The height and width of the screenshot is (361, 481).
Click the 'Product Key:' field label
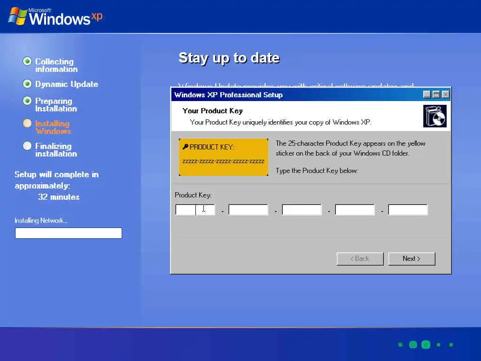(x=193, y=195)
